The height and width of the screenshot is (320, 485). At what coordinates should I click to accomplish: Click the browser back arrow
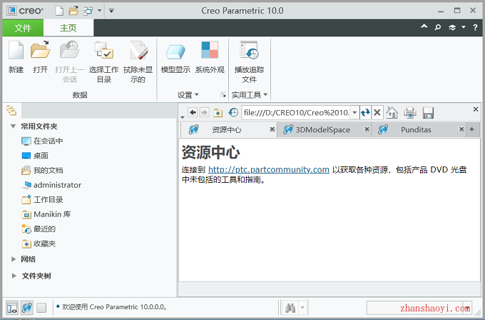(193, 112)
